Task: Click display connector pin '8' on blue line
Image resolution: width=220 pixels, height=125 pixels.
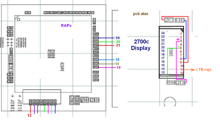Action: 181,59
